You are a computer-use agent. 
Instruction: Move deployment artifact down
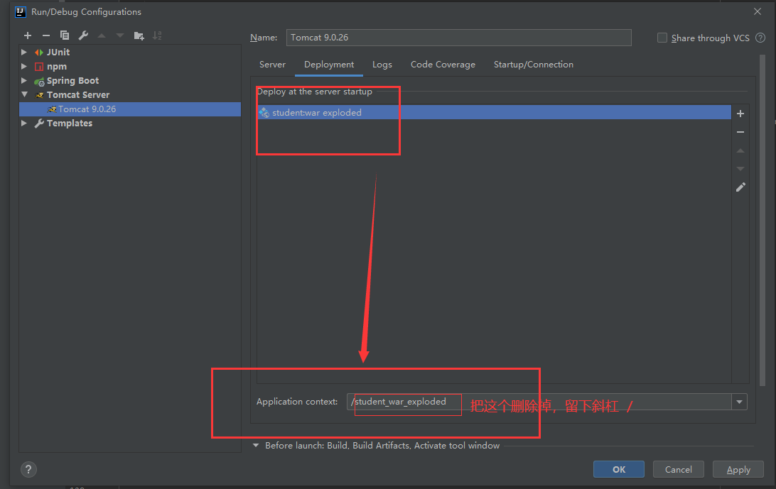(740, 169)
